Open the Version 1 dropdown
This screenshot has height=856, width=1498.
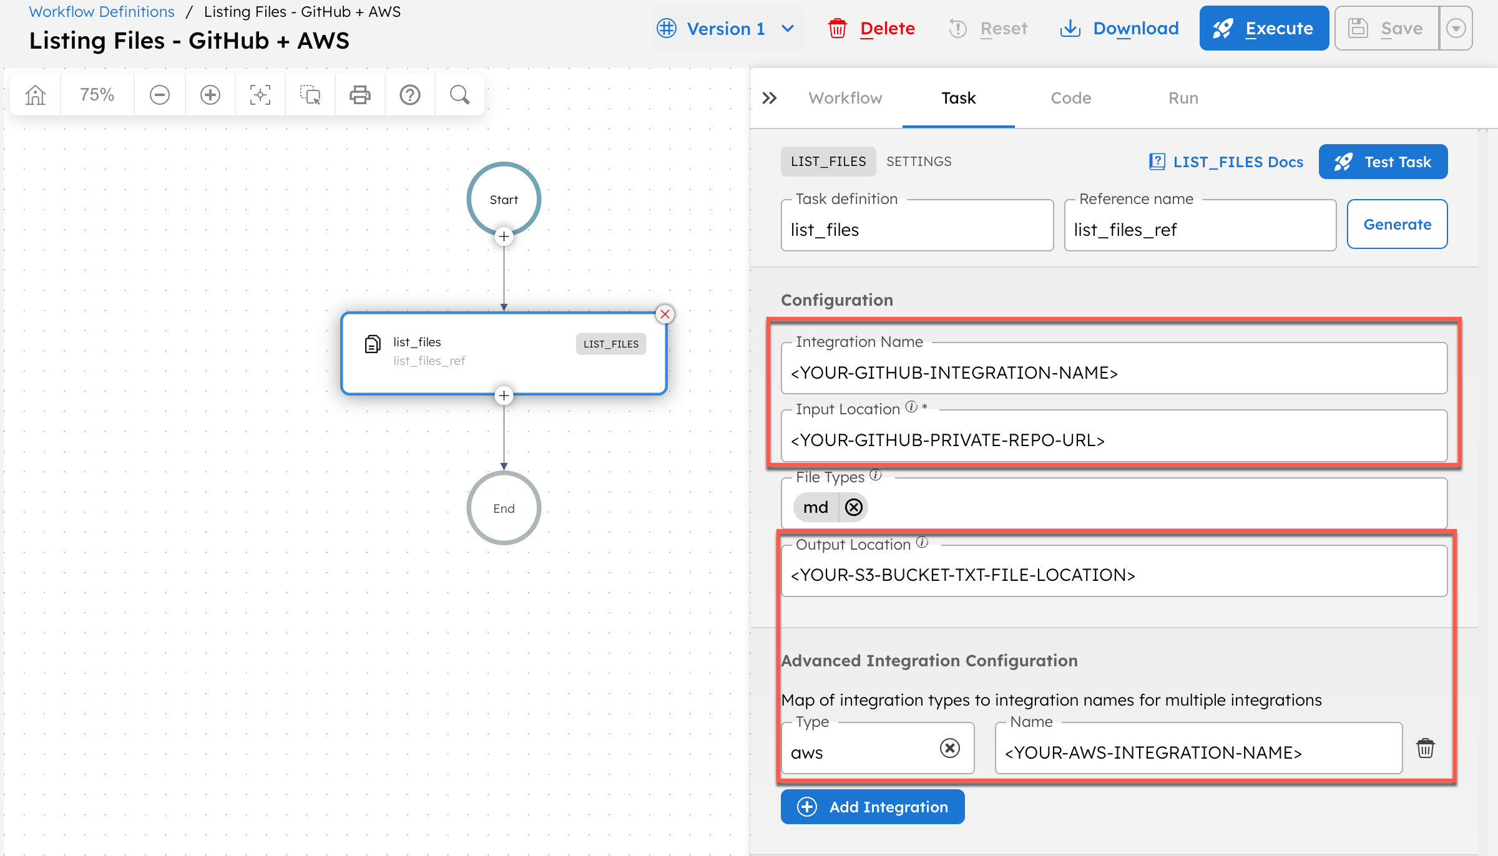point(727,28)
